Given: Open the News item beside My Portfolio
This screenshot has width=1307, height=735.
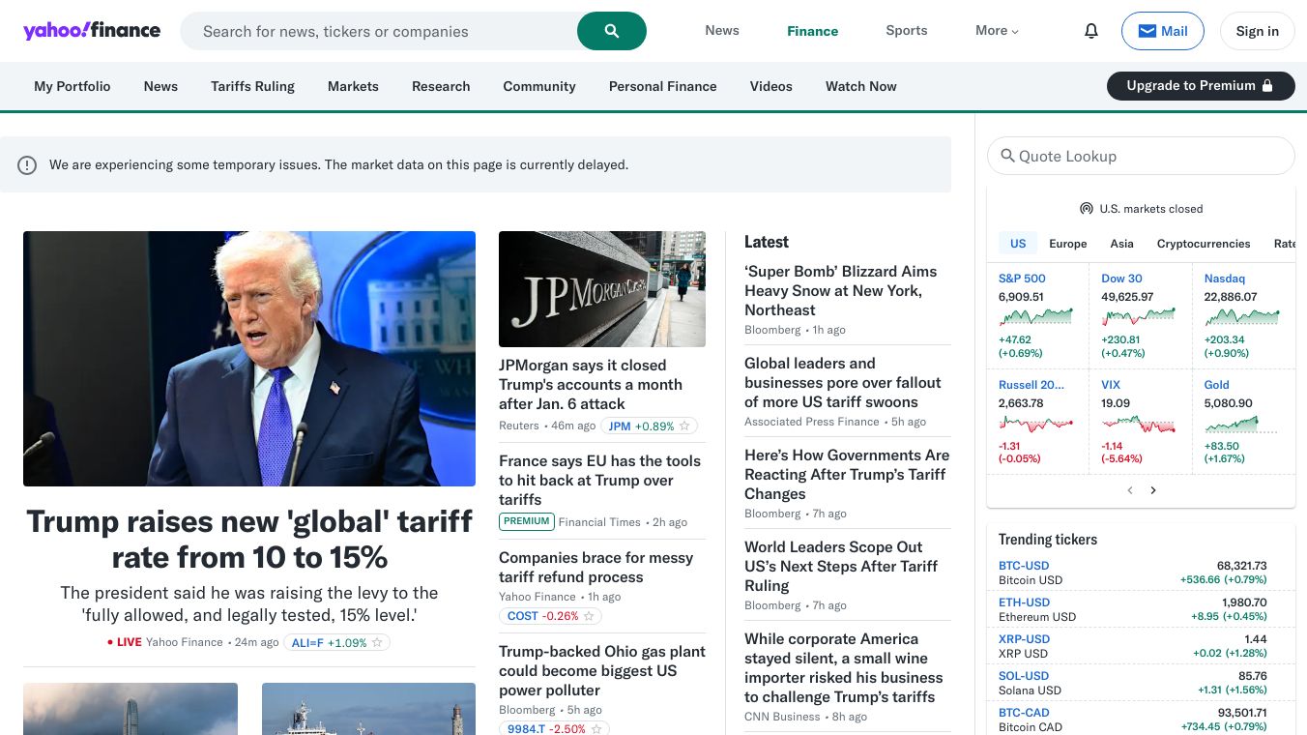Looking at the screenshot, I should (x=160, y=86).
